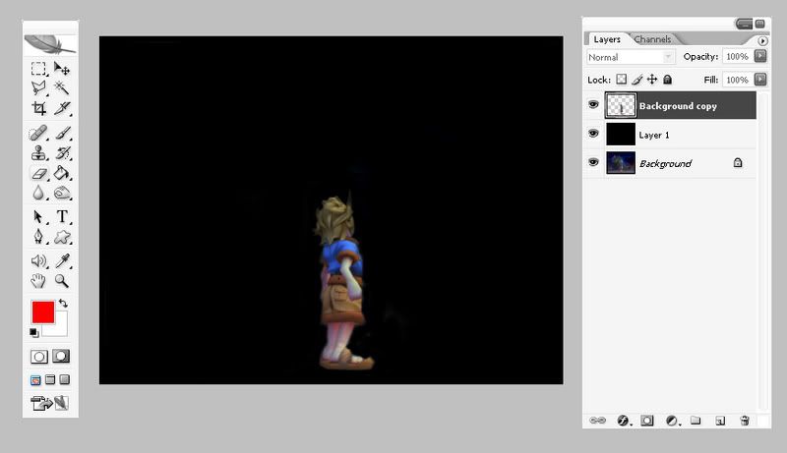Screen dimensions: 787x453
Task: Select the Audio Annotation speaker tool
Action: coord(38,260)
